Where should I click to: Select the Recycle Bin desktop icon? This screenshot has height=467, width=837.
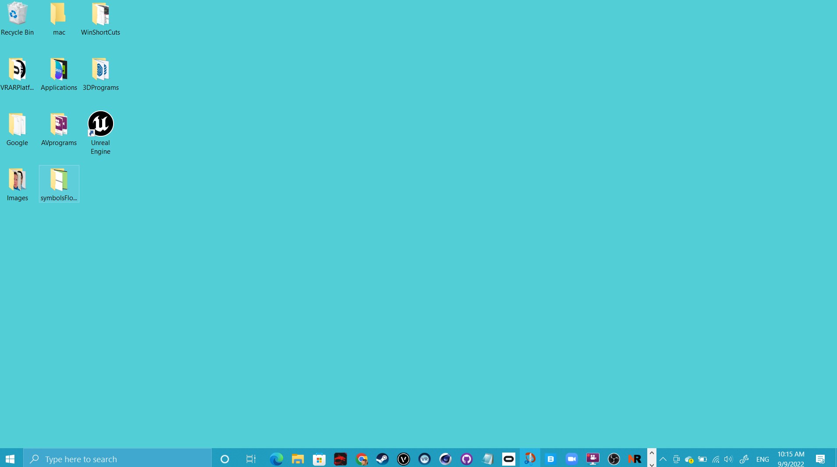[17, 19]
